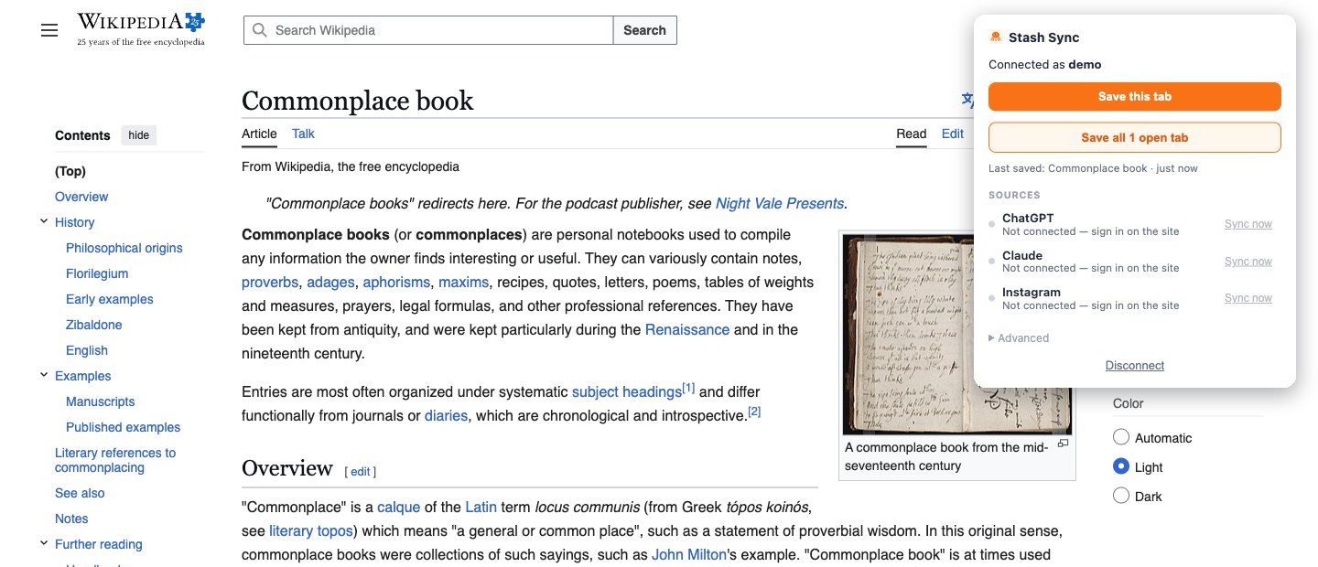Image resolution: width=1318 pixels, height=567 pixels.
Task: Jump to English in contents
Action: point(87,350)
